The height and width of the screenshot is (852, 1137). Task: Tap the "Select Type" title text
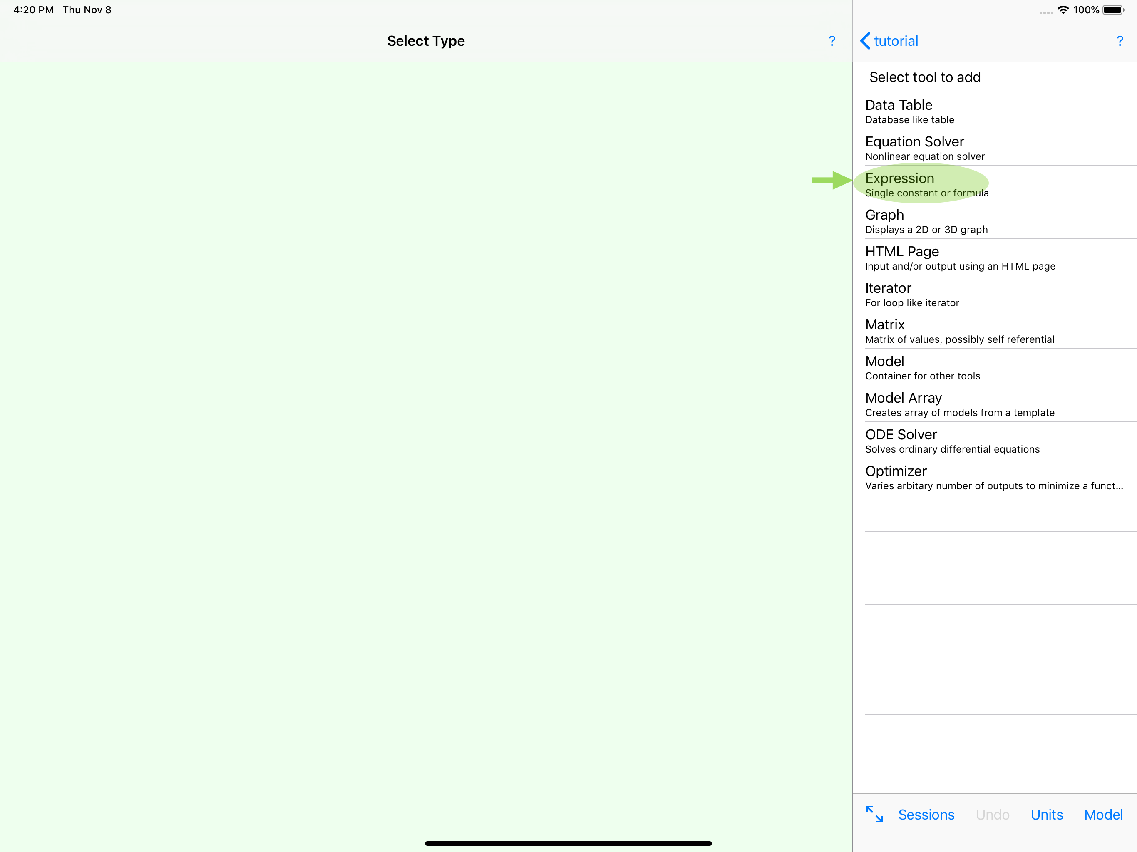(426, 41)
